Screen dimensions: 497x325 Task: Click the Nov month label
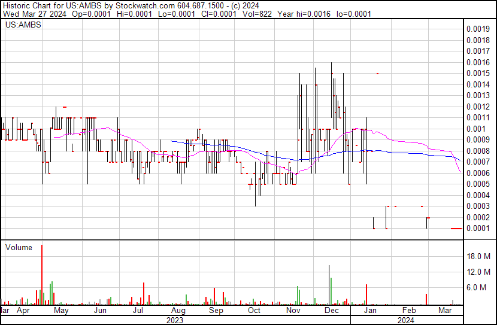coord(293,311)
